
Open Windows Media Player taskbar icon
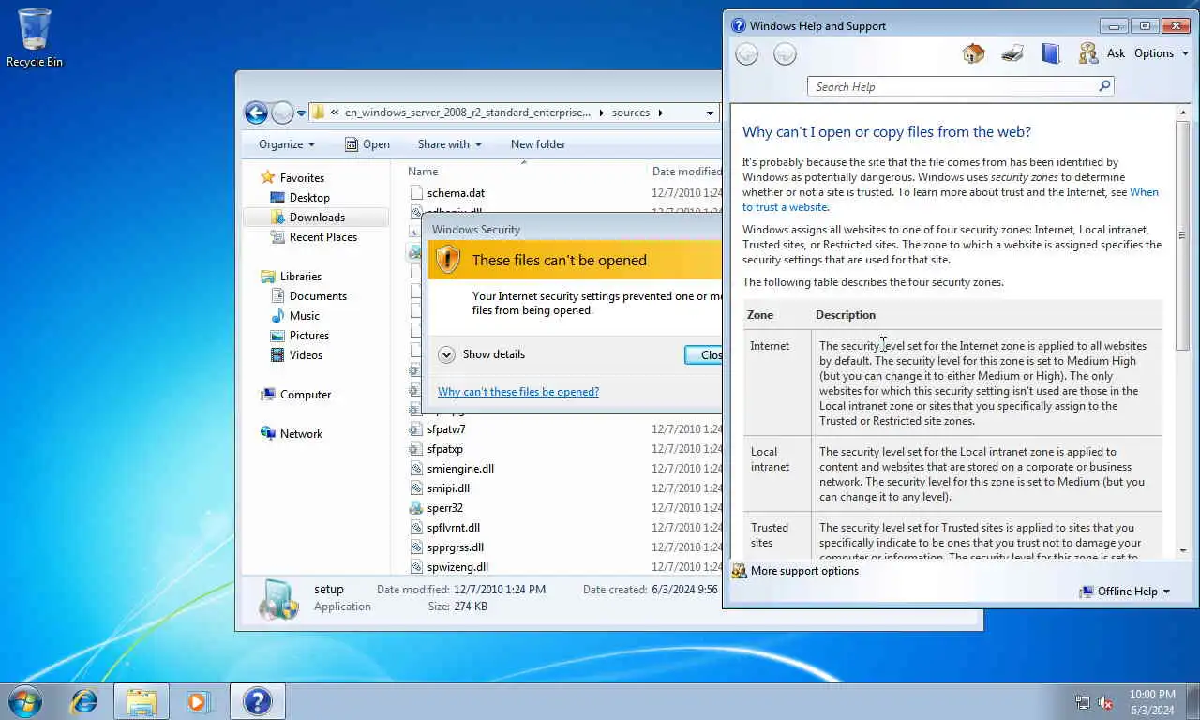click(197, 701)
